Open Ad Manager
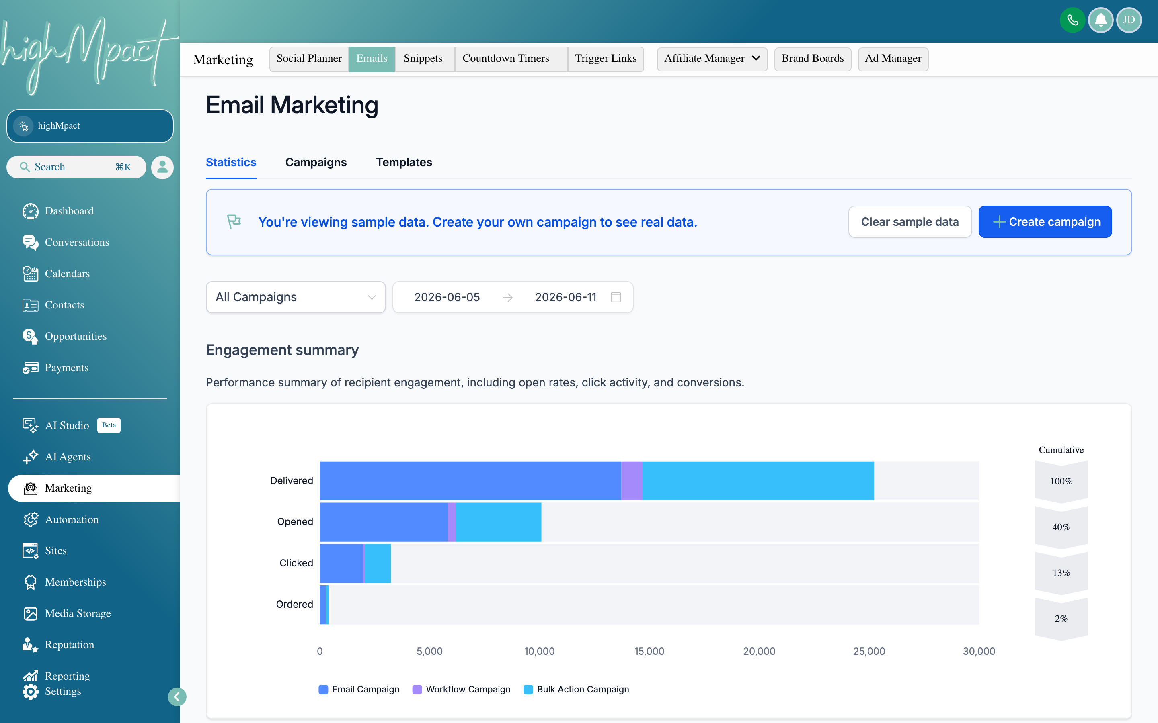Image resolution: width=1158 pixels, height=723 pixels. click(x=893, y=59)
